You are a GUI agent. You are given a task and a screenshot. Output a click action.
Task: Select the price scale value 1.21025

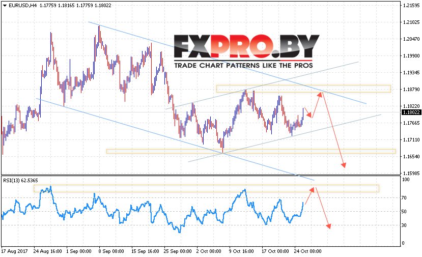click(411, 22)
